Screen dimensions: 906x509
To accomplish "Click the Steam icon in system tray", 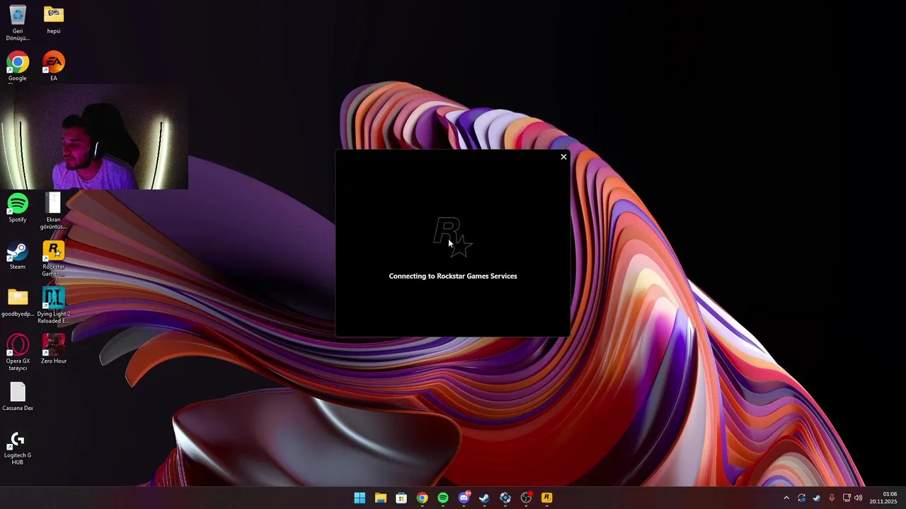I will (x=816, y=498).
